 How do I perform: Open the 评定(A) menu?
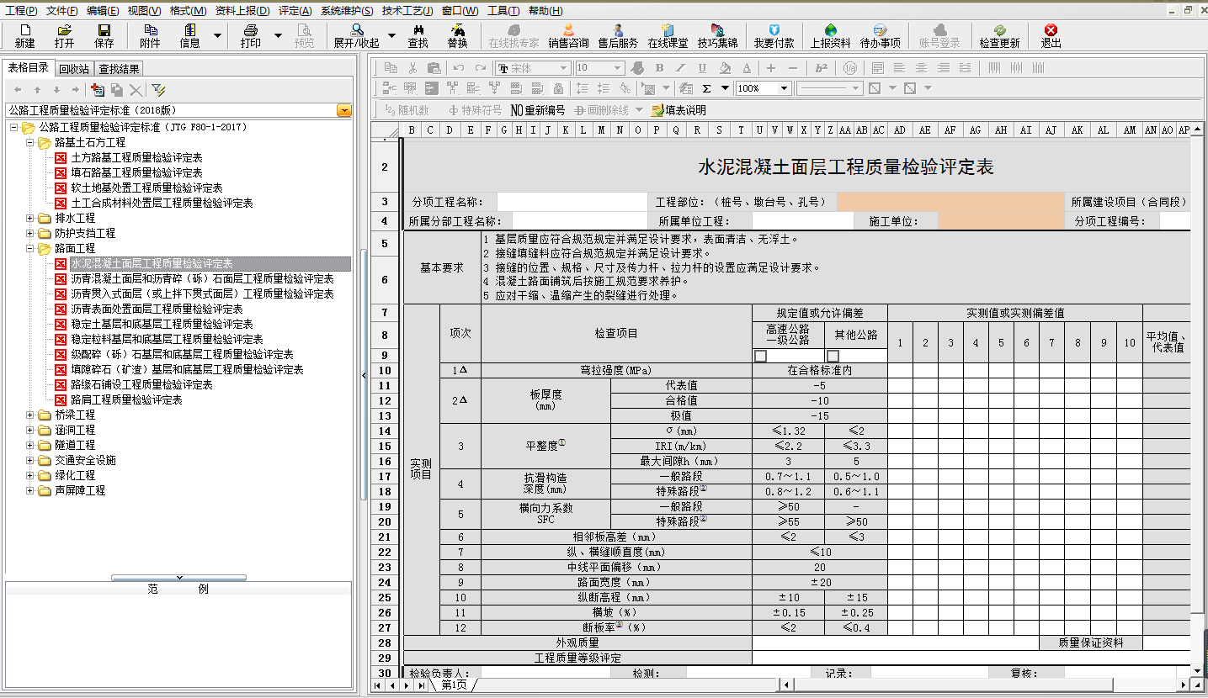coord(295,11)
